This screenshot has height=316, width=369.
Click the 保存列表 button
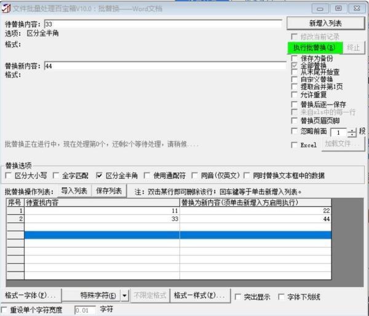(109, 191)
